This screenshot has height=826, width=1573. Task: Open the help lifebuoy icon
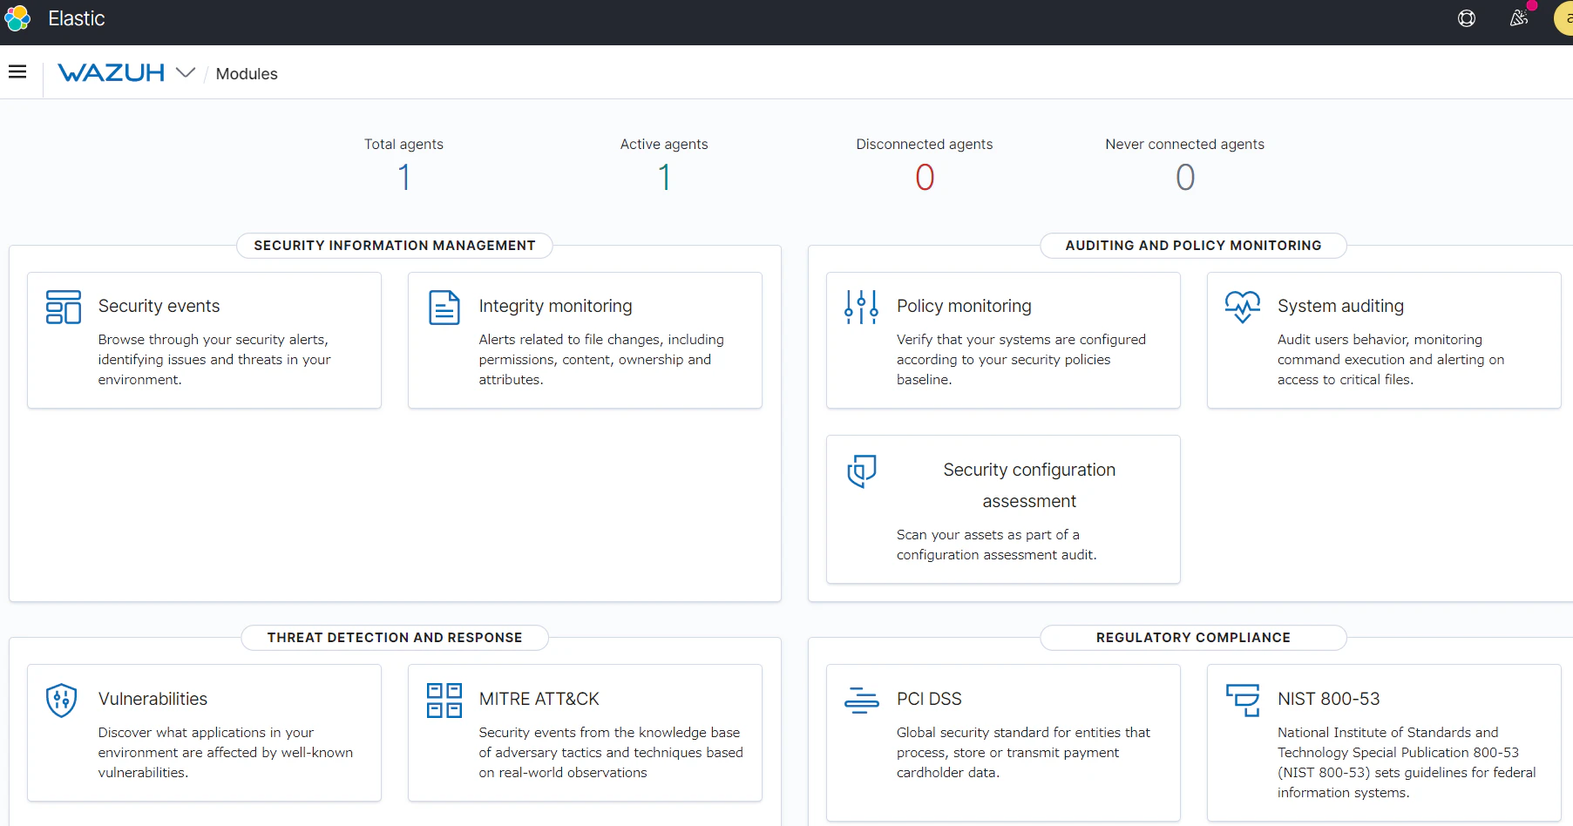(x=1467, y=18)
